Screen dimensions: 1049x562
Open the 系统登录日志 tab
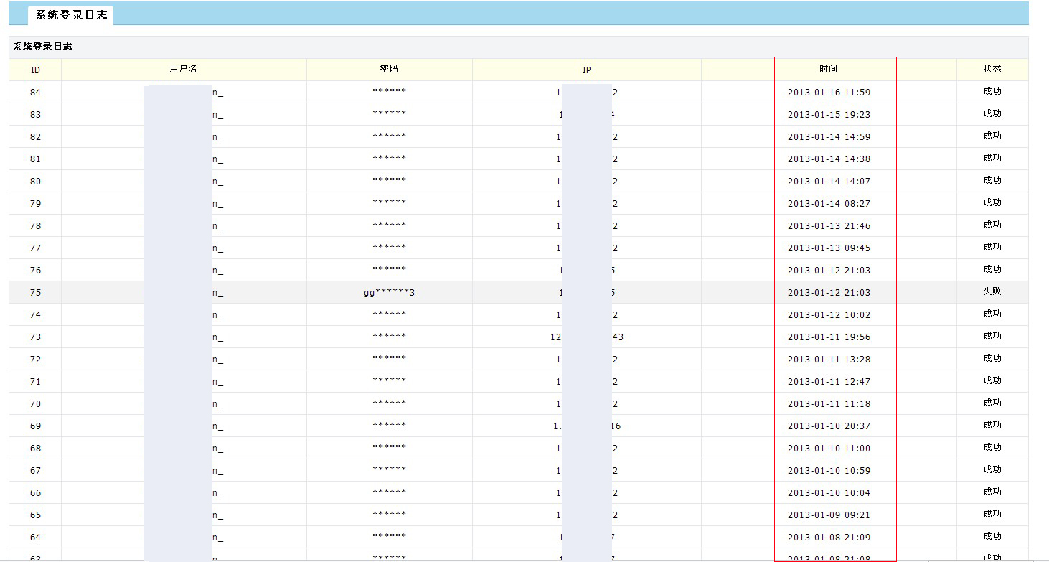(x=71, y=15)
